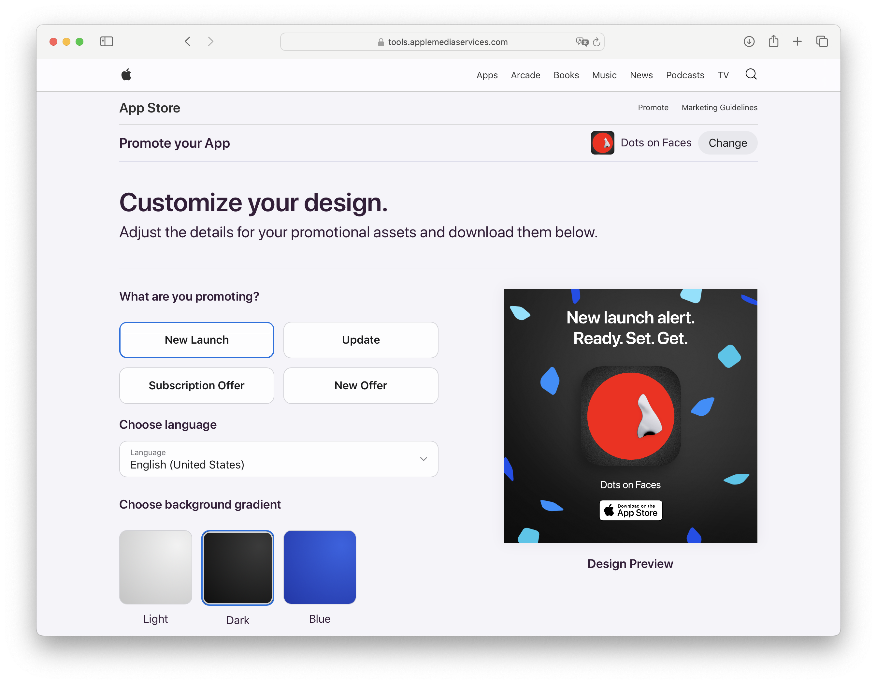The image size is (877, 684).
Task: Open the Music section
Action: (x=604, y=75)
